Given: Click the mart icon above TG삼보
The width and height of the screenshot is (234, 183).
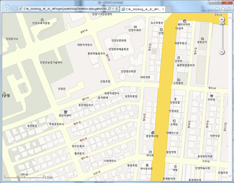Looking at the screenshot, I should coord(184,21).
